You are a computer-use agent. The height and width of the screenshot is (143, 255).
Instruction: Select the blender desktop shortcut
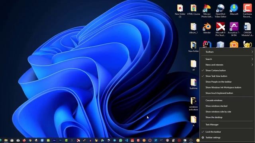(207, 28)
